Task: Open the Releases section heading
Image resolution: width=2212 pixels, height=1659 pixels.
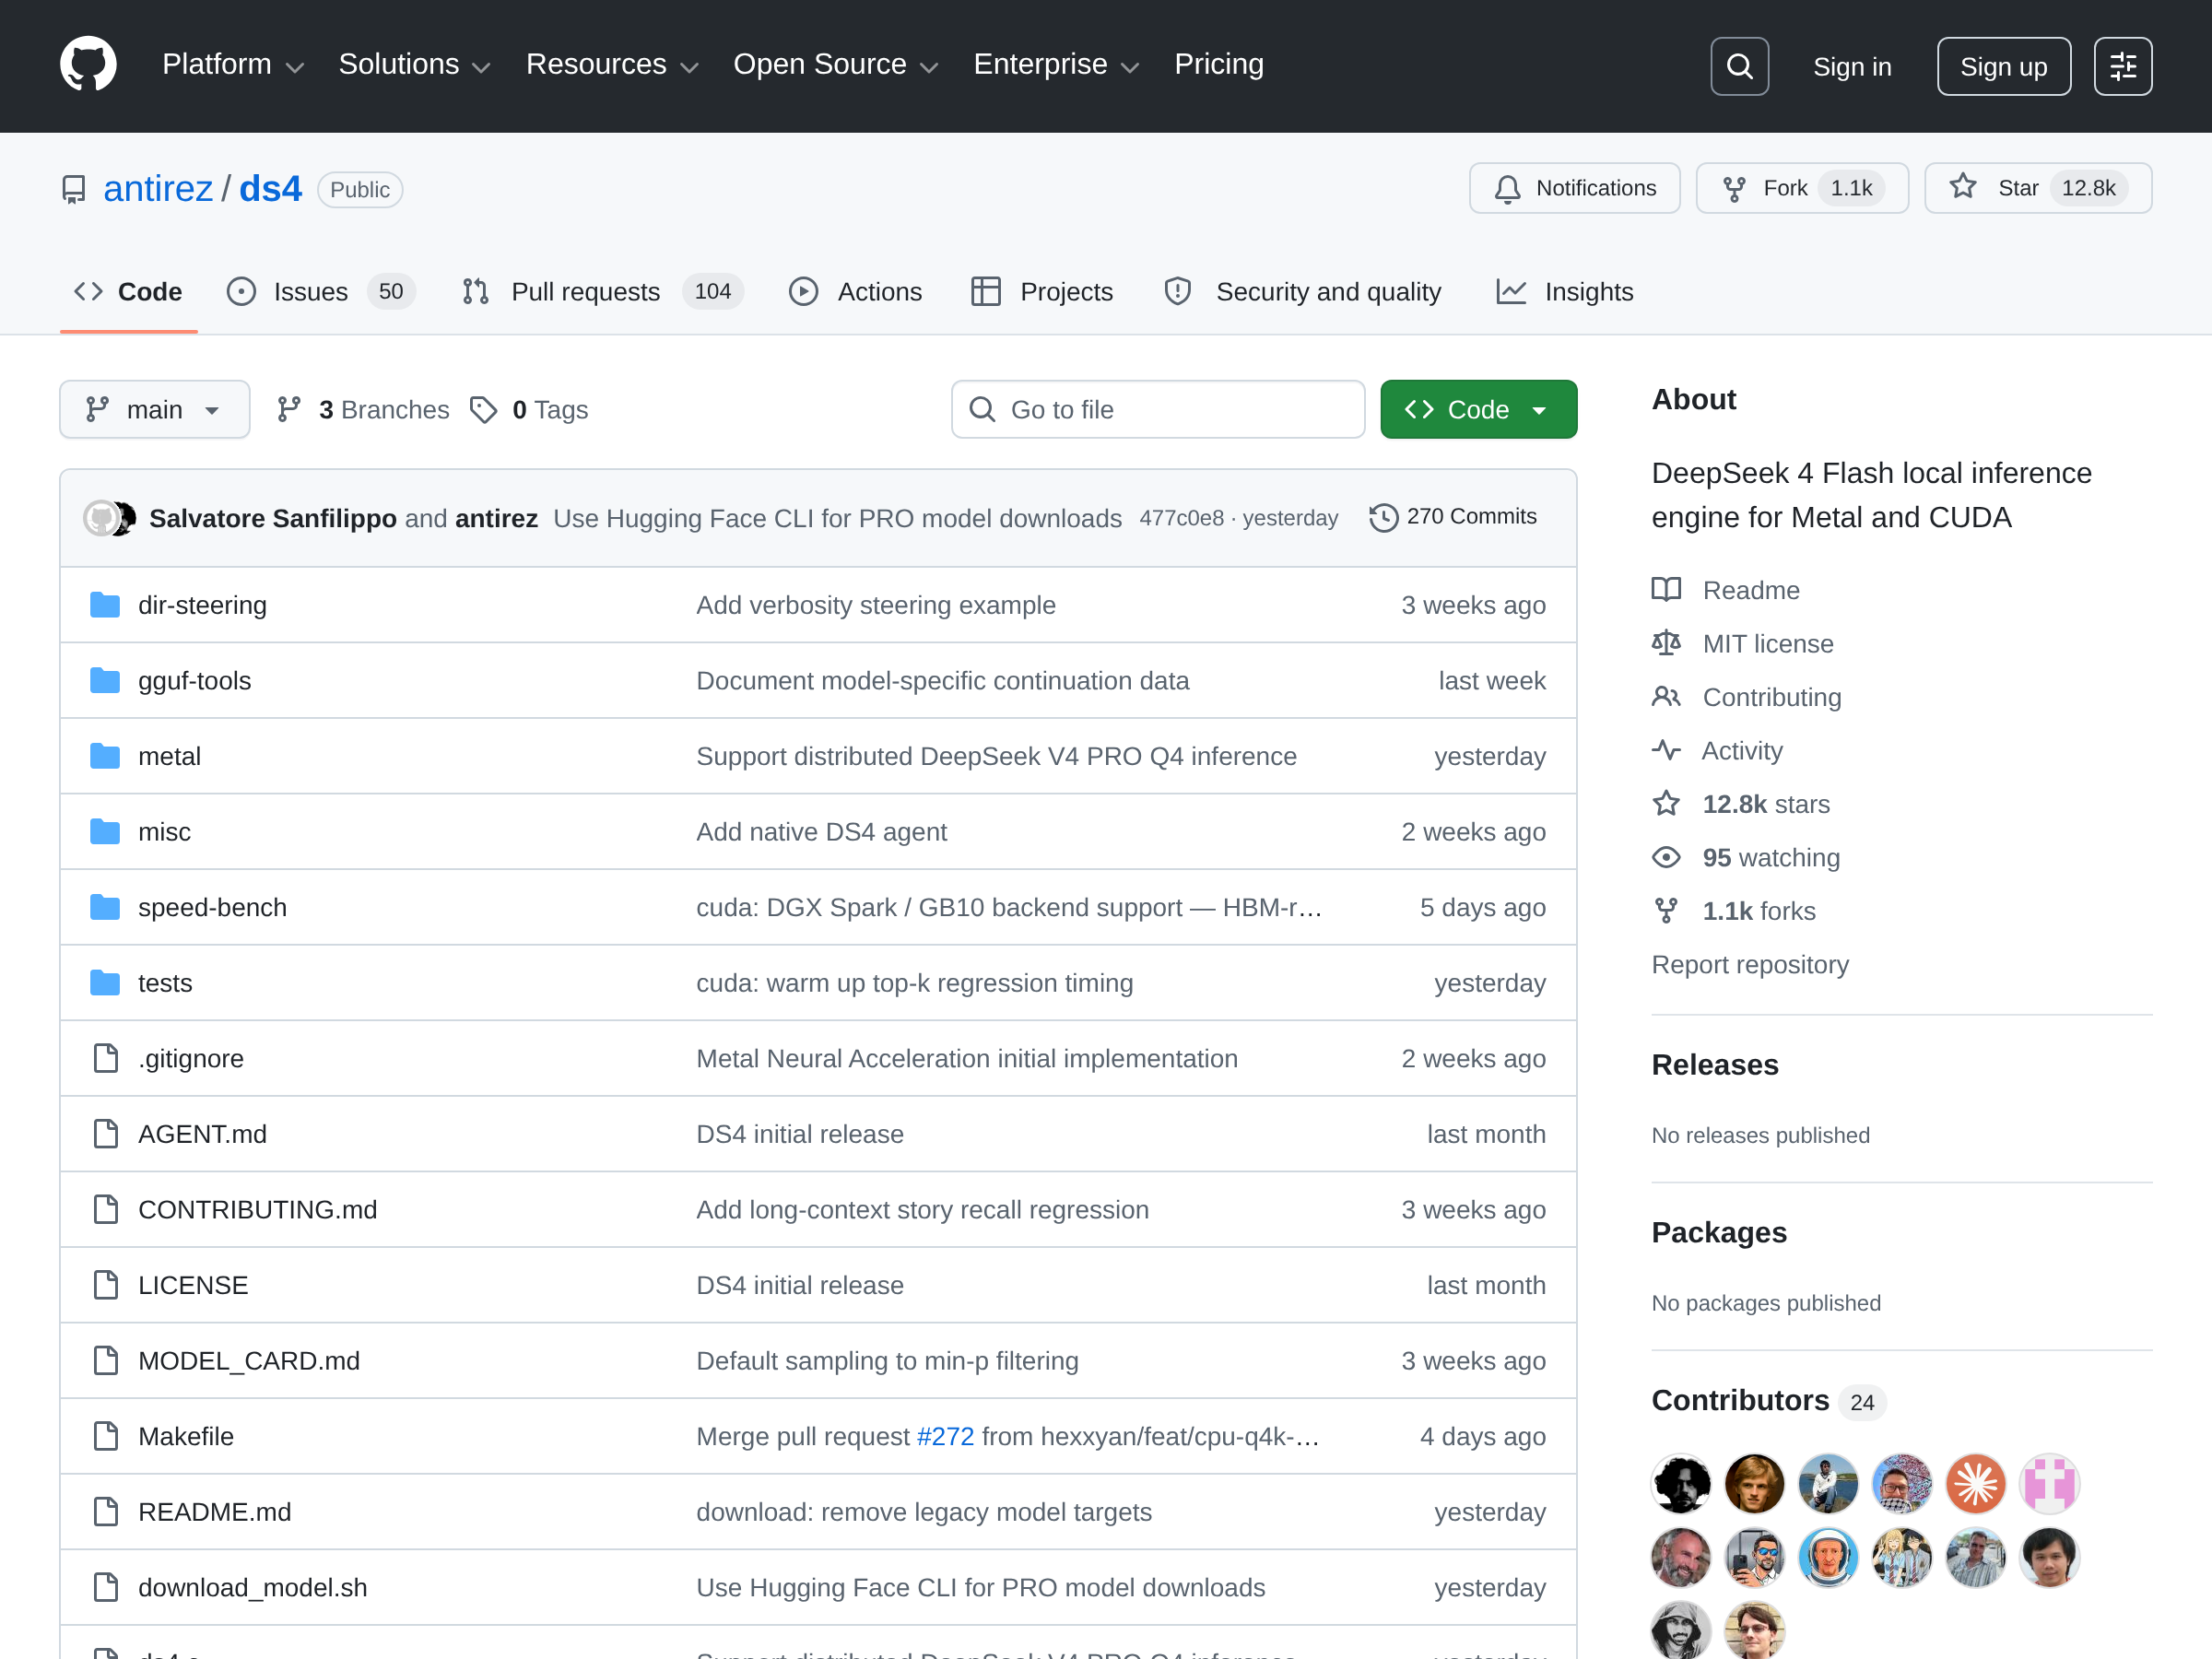Action: tap(1715, 1065)
